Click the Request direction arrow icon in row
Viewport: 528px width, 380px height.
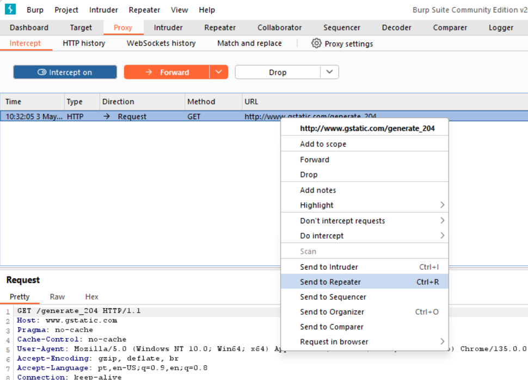(x=107, y=116)
